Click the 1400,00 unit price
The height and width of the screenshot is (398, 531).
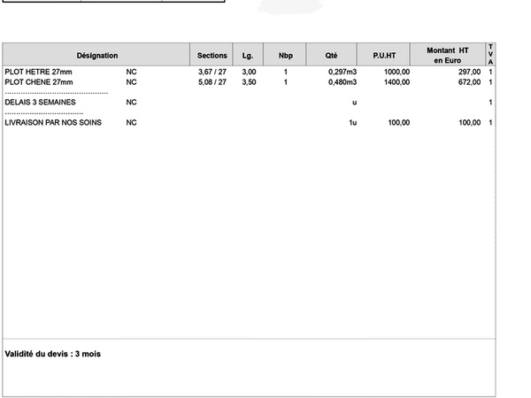point(396,82)
